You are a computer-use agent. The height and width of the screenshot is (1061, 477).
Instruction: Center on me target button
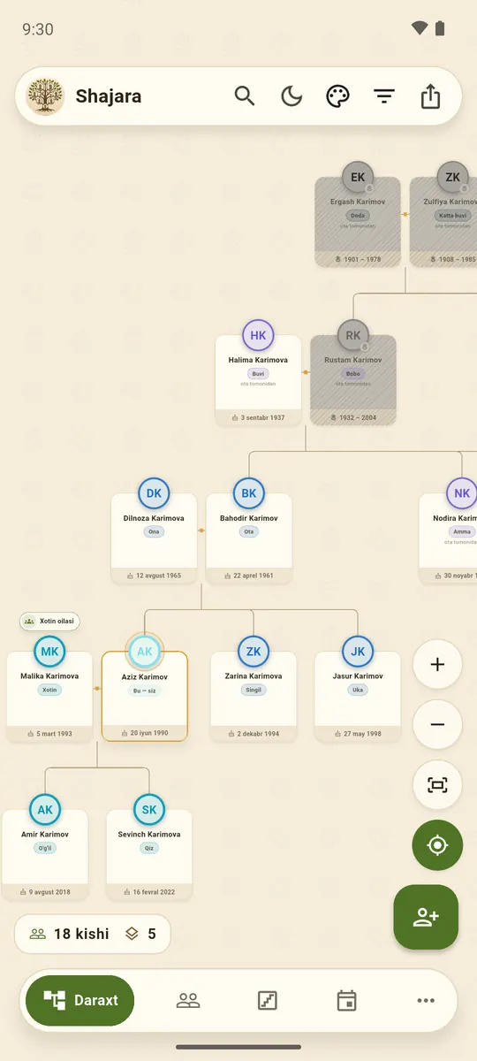point(437,845)
